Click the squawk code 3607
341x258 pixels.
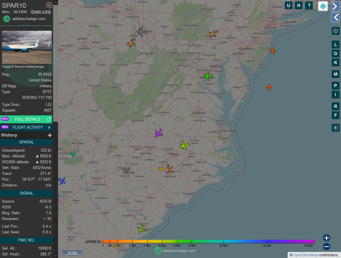pyautogui.click(x=47, y=110)
